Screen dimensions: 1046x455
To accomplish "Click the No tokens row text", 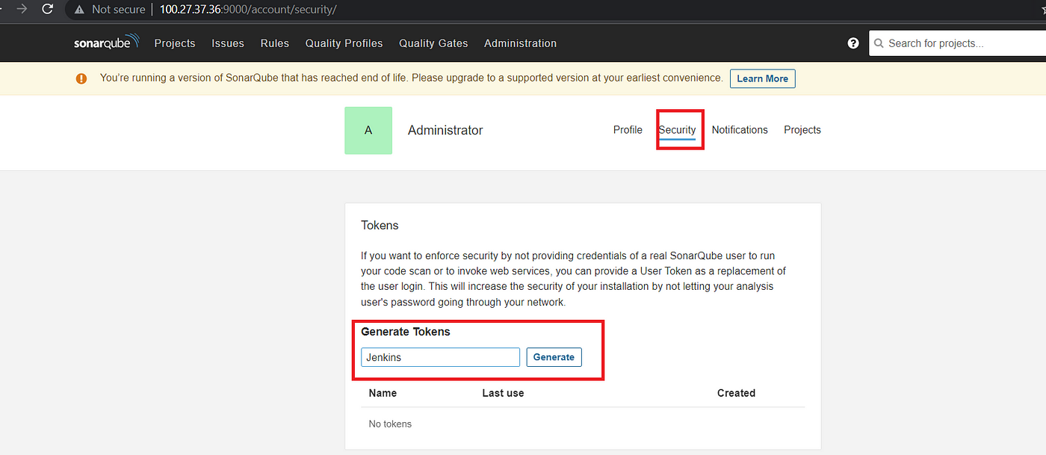I will pos(390,424).
